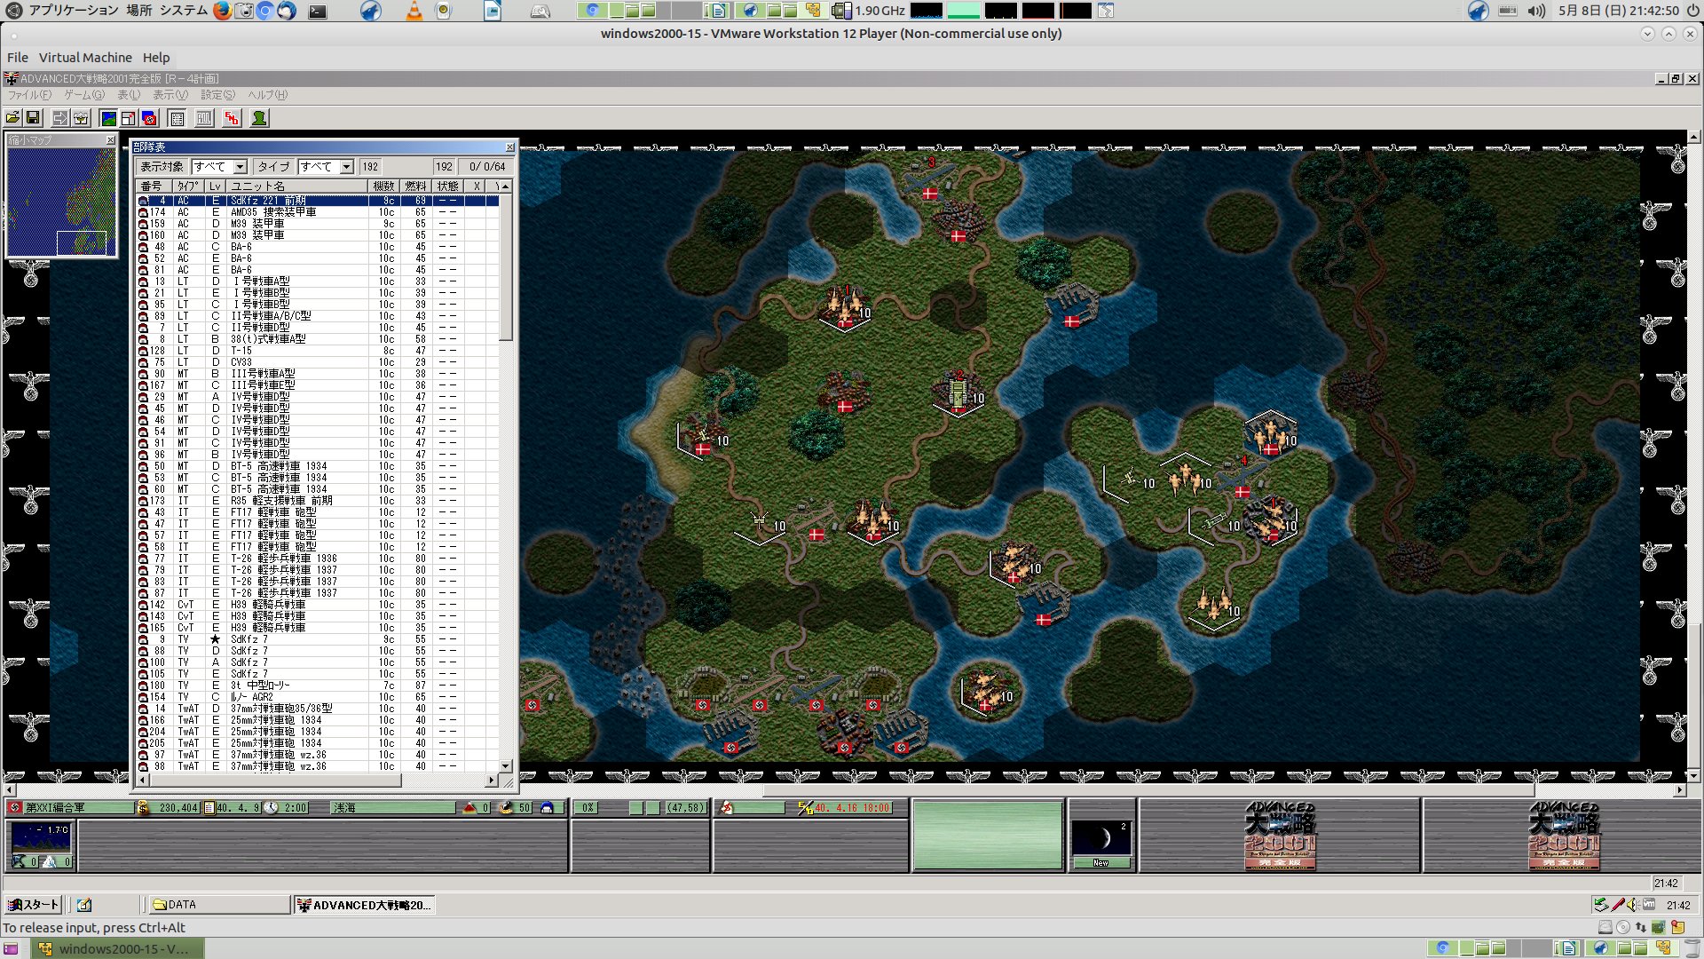Image resolution: width=1704 pixels, height=959 pixels.
Task: Sort unit table by 機数 column header
Action: 384,186
